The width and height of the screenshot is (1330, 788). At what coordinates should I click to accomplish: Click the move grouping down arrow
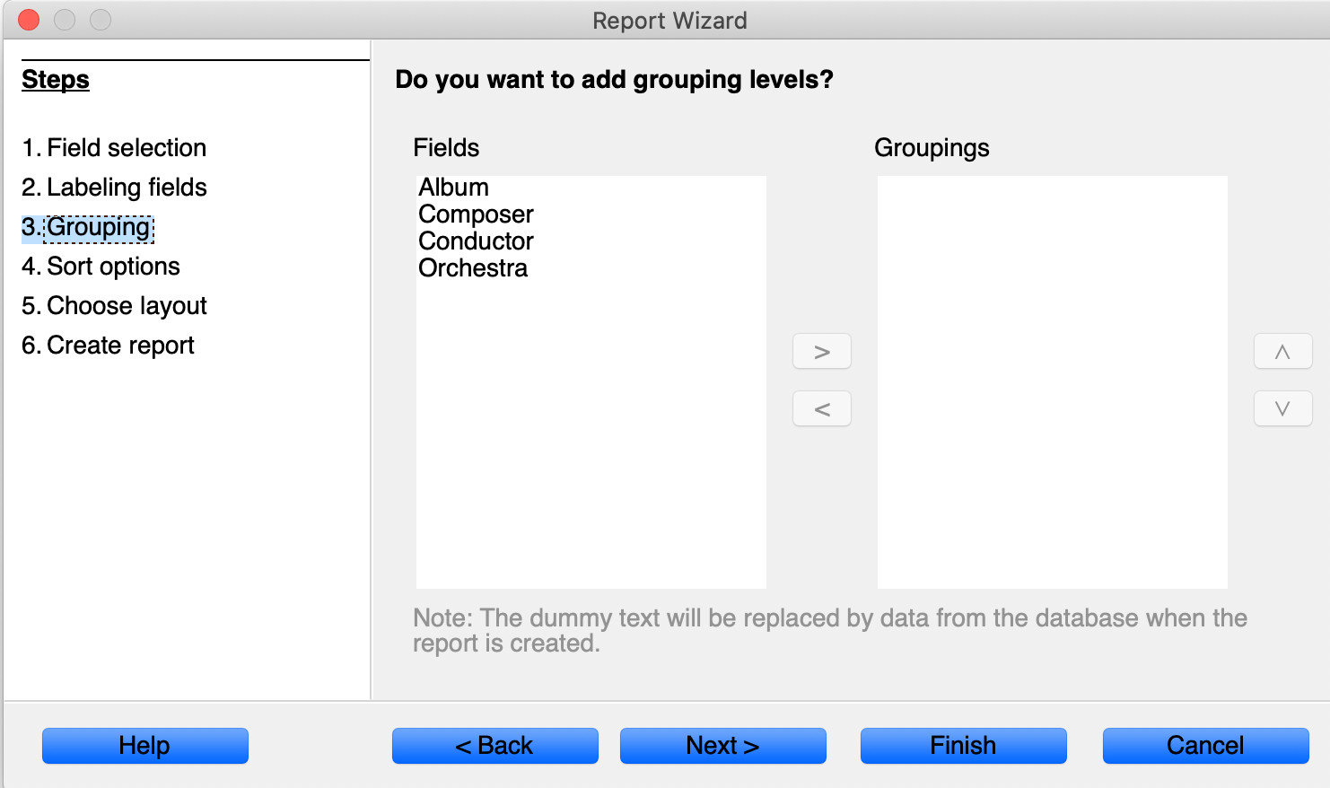coord(1282,409)
